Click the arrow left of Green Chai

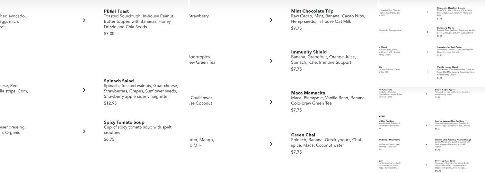(x=271, y=144)
